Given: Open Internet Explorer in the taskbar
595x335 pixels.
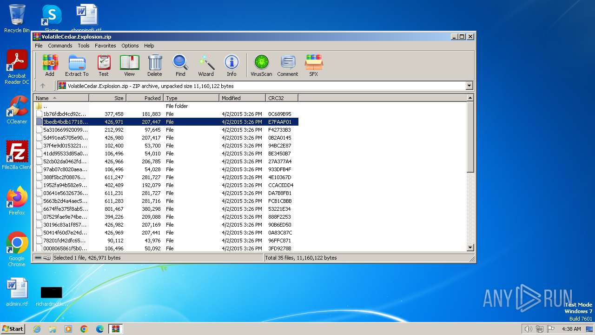Looking at the screenshot, I should 37,329.
